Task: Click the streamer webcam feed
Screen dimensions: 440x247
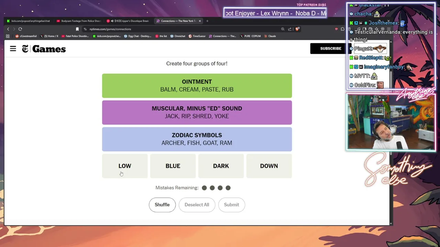Action: coord(391,122)
